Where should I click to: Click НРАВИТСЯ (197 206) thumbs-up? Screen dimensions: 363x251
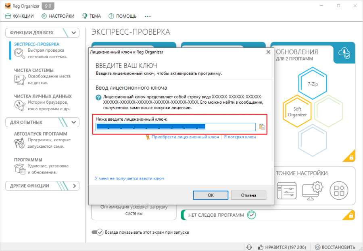(282, 247)
